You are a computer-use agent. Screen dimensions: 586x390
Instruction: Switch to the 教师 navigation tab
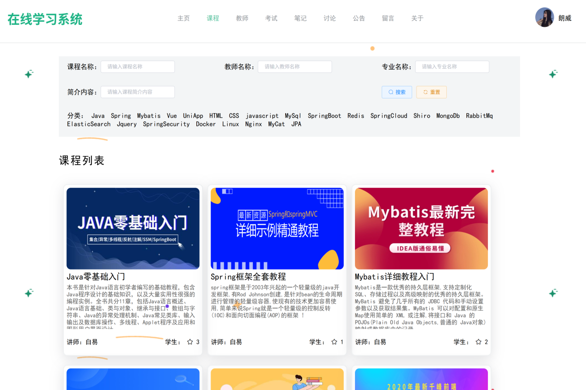click(x=242, y=18)
